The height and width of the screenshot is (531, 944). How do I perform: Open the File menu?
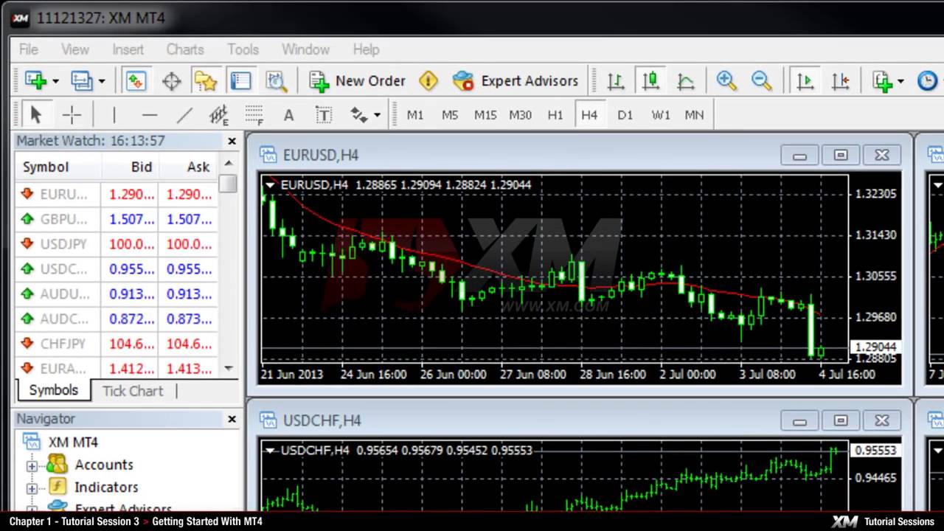coord(29,49)
